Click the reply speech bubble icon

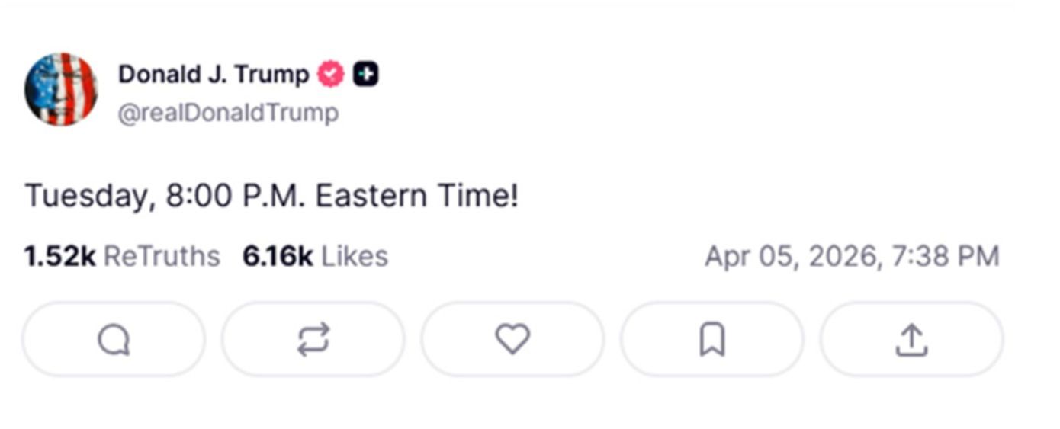coord(114,339)
